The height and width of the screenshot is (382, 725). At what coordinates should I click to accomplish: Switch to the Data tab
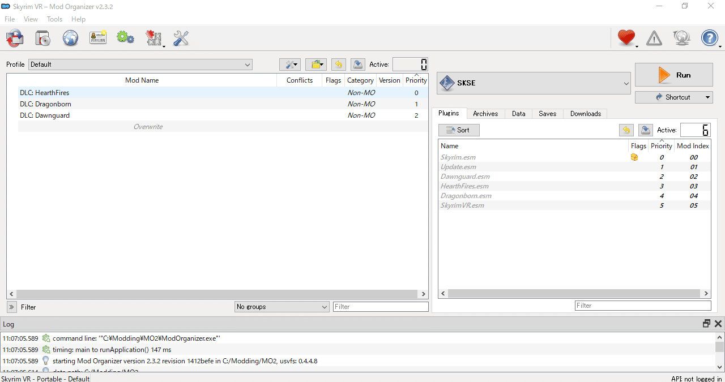coord(519,114)
